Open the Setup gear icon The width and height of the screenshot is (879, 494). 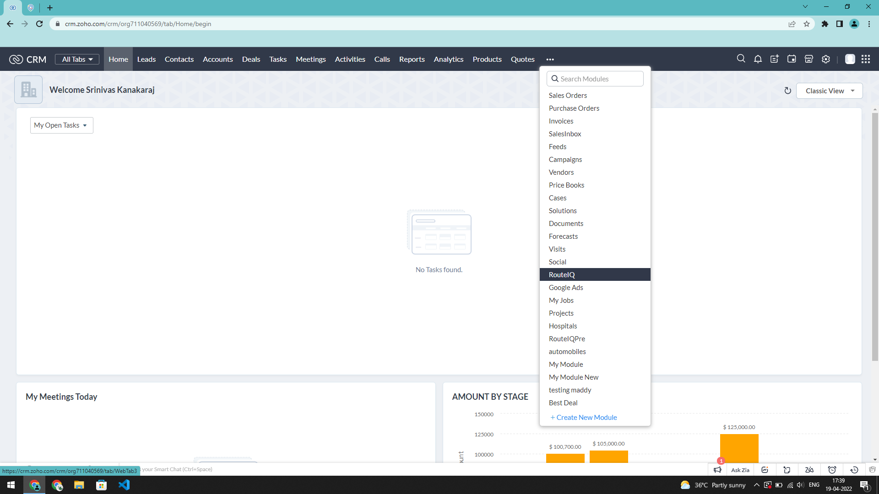click(x=826, y=59)
